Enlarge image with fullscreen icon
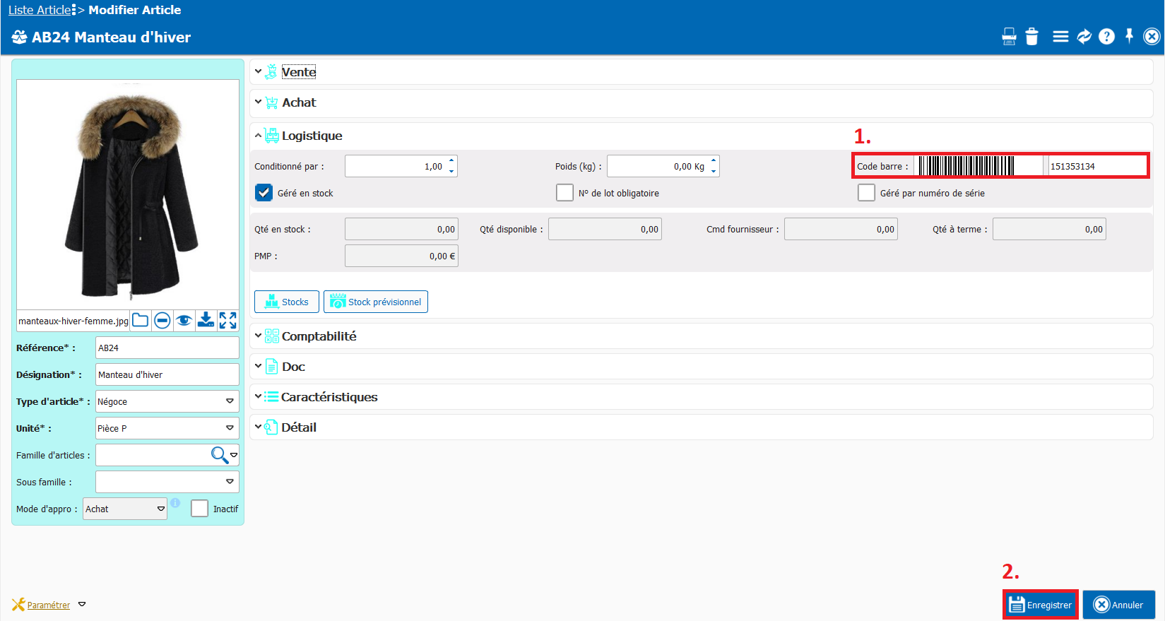 227,321
